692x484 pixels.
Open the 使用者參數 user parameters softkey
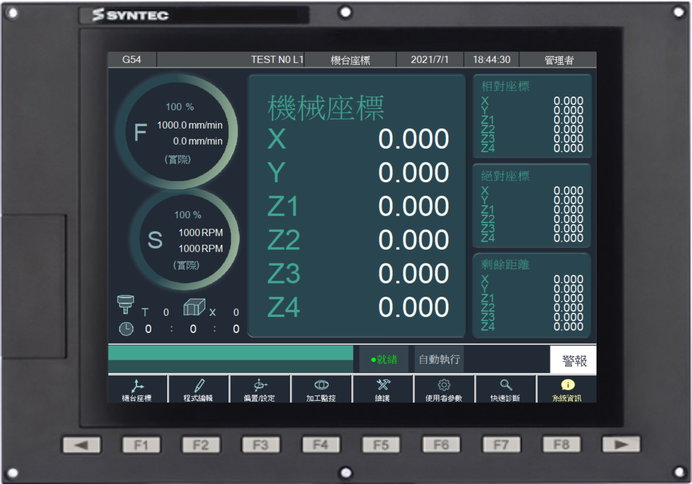[444, 390]
